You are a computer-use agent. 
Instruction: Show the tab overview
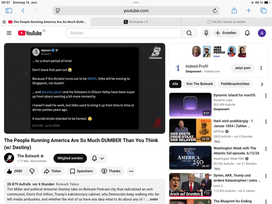point(263,10)
